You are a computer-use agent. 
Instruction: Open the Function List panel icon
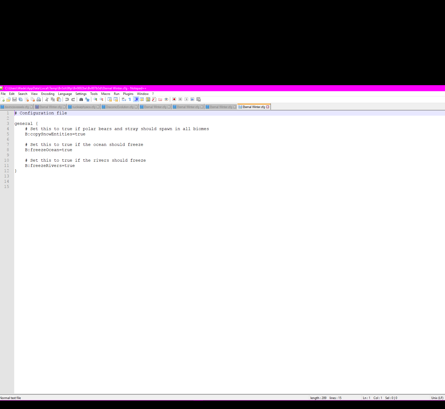pos(154,99)
